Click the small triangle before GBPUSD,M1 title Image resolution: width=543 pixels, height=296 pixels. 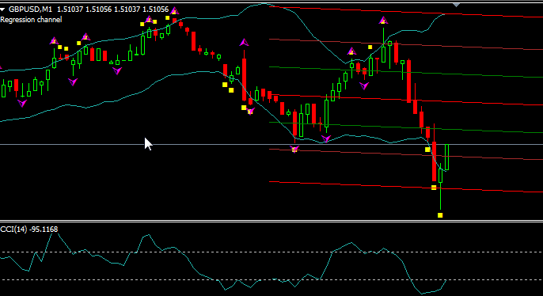(x=2, y=9)
